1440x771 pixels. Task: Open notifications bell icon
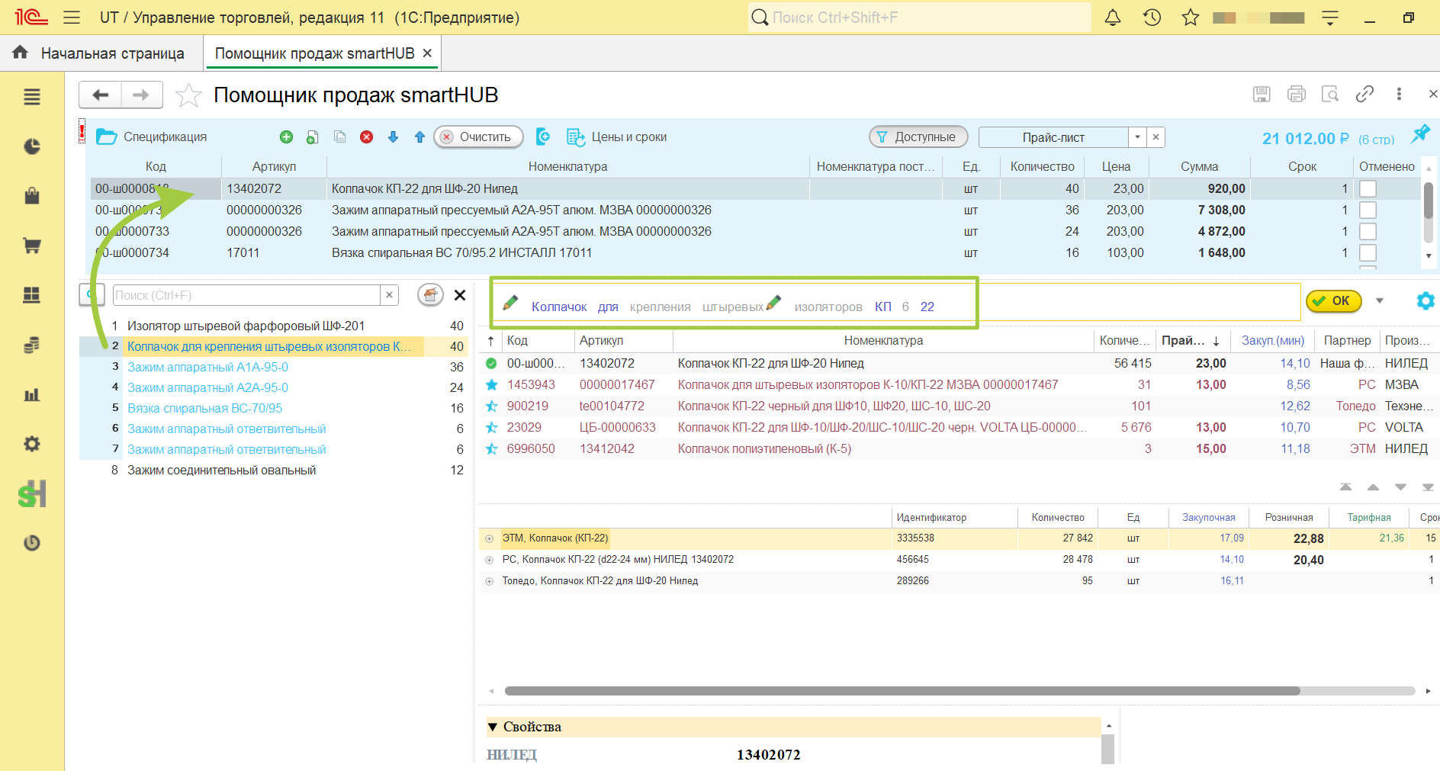1113,18
